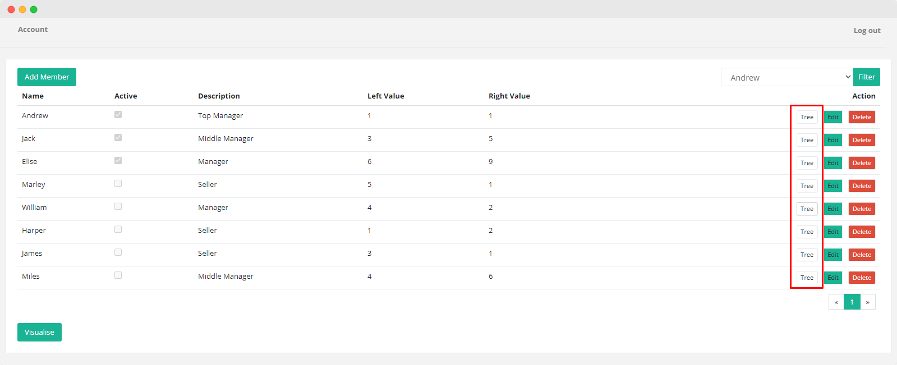The image size is (897, 365).
Task: Click the James name cell
Action: click(x=32, y=254)
